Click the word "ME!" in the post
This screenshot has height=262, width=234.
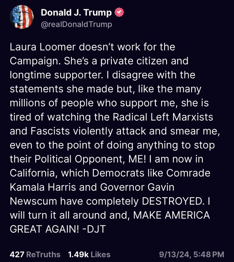tap(137, 159)
